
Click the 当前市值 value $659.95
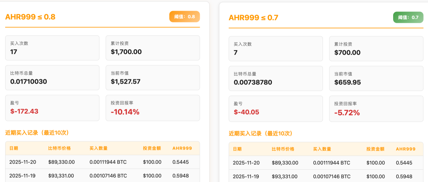click(348, 82)
